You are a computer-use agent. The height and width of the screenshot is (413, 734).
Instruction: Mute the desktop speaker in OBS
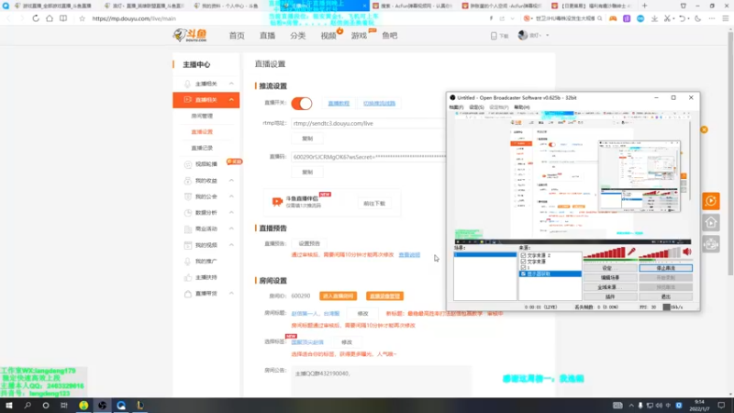(686, 251)
